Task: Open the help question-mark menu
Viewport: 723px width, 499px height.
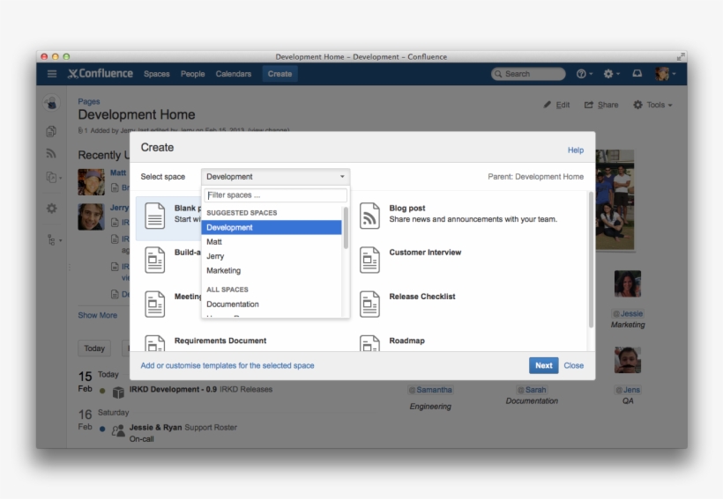Action: point(584,74)
